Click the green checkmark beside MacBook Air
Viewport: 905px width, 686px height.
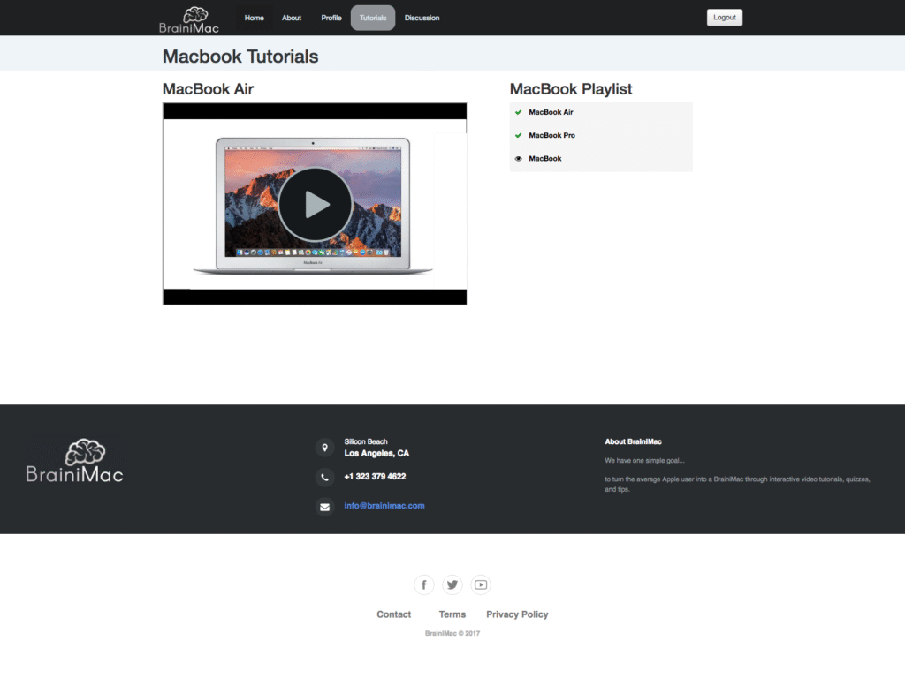click(x=519, y=112)
